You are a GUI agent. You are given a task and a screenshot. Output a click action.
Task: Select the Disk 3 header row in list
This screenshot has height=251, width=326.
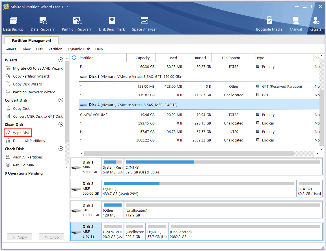[x=199, y=77]
